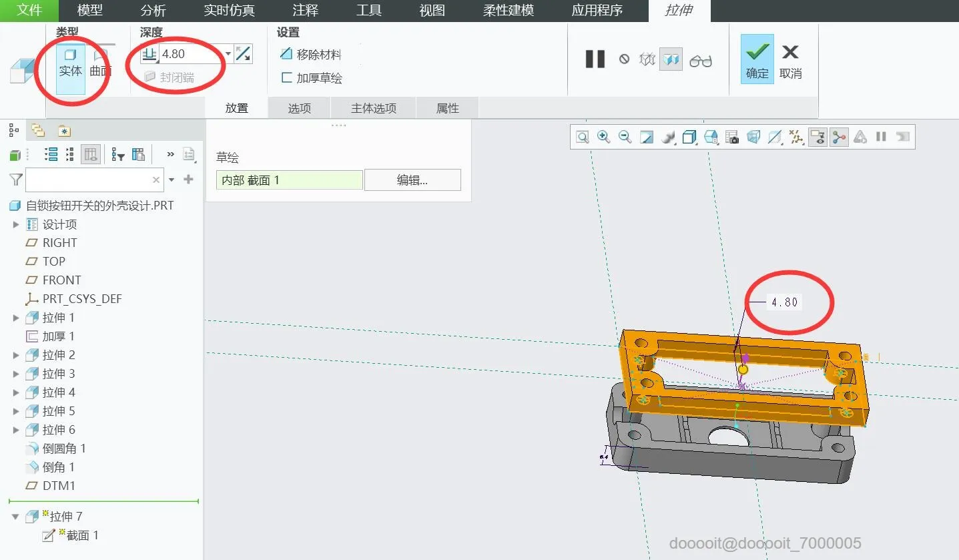Screen dimensions: 959x560
Task: Expand the 拉伸 7 tree node
Action: pos(15,516)
